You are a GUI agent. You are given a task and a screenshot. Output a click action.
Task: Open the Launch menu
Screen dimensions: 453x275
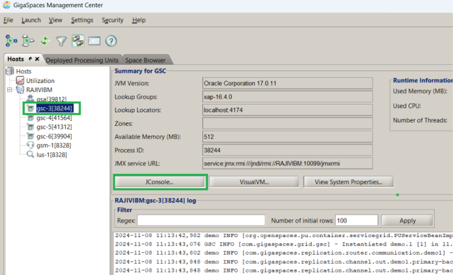[x=31, y=20]
